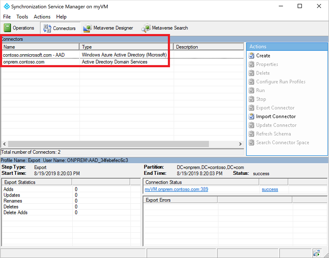The width and height of the screenshot is (329, 258).
Task: Click the Export Connector icon
Action: click(x=251, y=108)
